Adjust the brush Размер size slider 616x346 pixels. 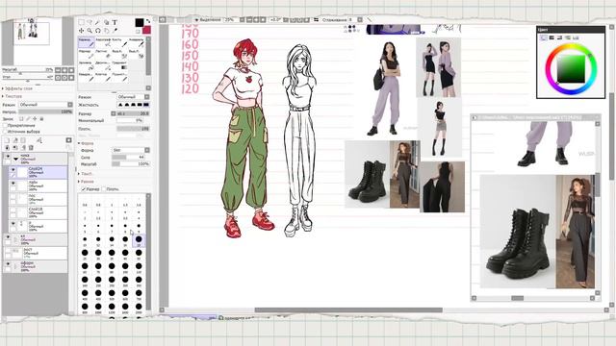tap(133, 113)
